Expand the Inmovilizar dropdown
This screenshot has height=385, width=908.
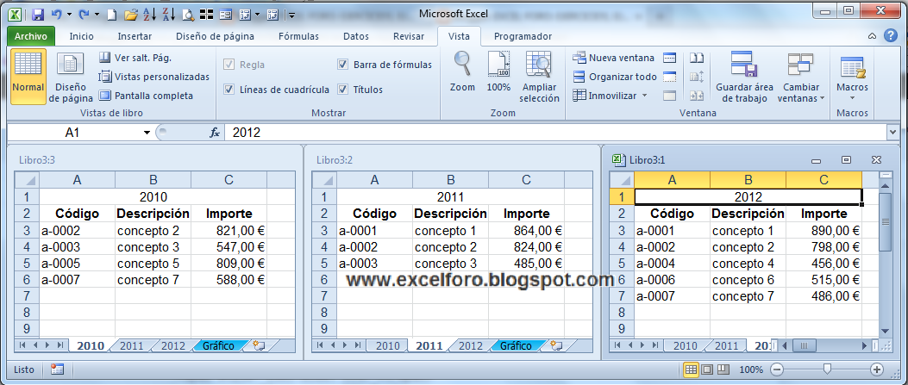[644, 96]
